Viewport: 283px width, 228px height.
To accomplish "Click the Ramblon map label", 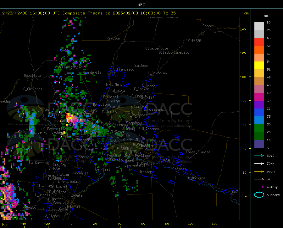I will point(113,38).
